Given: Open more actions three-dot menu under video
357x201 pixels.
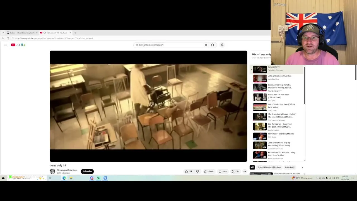Looking at the screenshot, I should coord(245,171).
